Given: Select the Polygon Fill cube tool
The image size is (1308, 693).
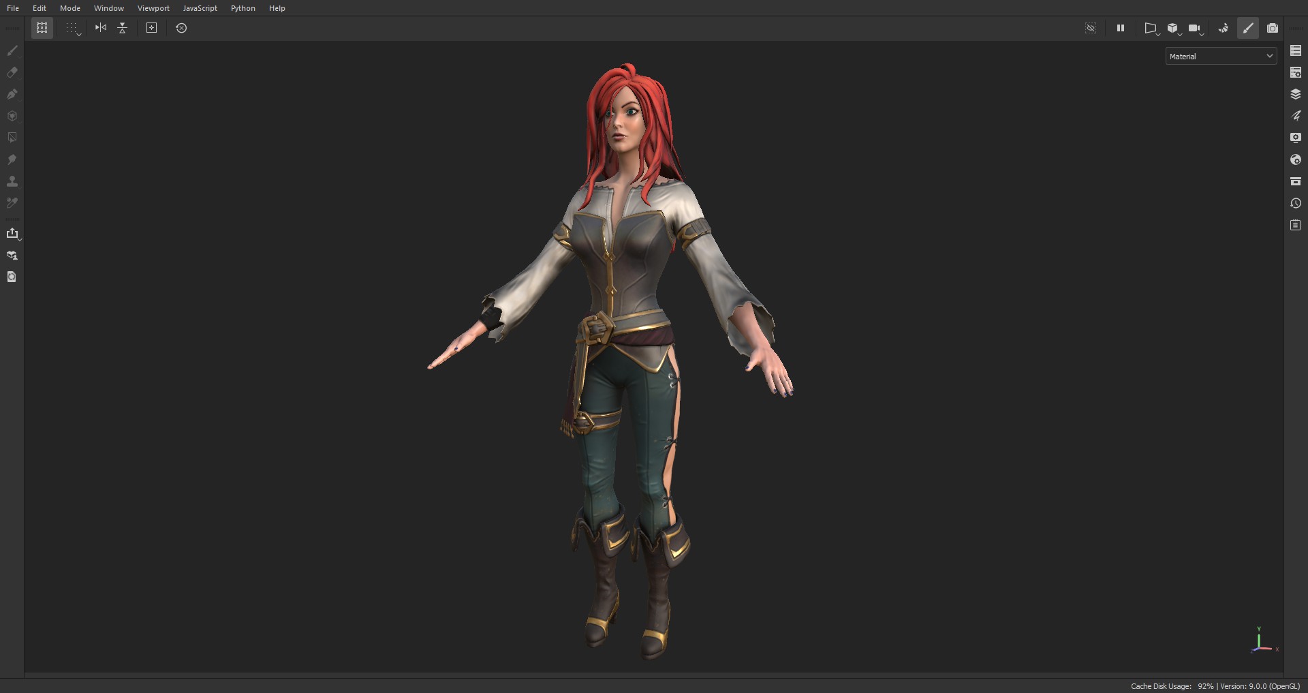Looking at the screenshot, I should click(12, 116).
